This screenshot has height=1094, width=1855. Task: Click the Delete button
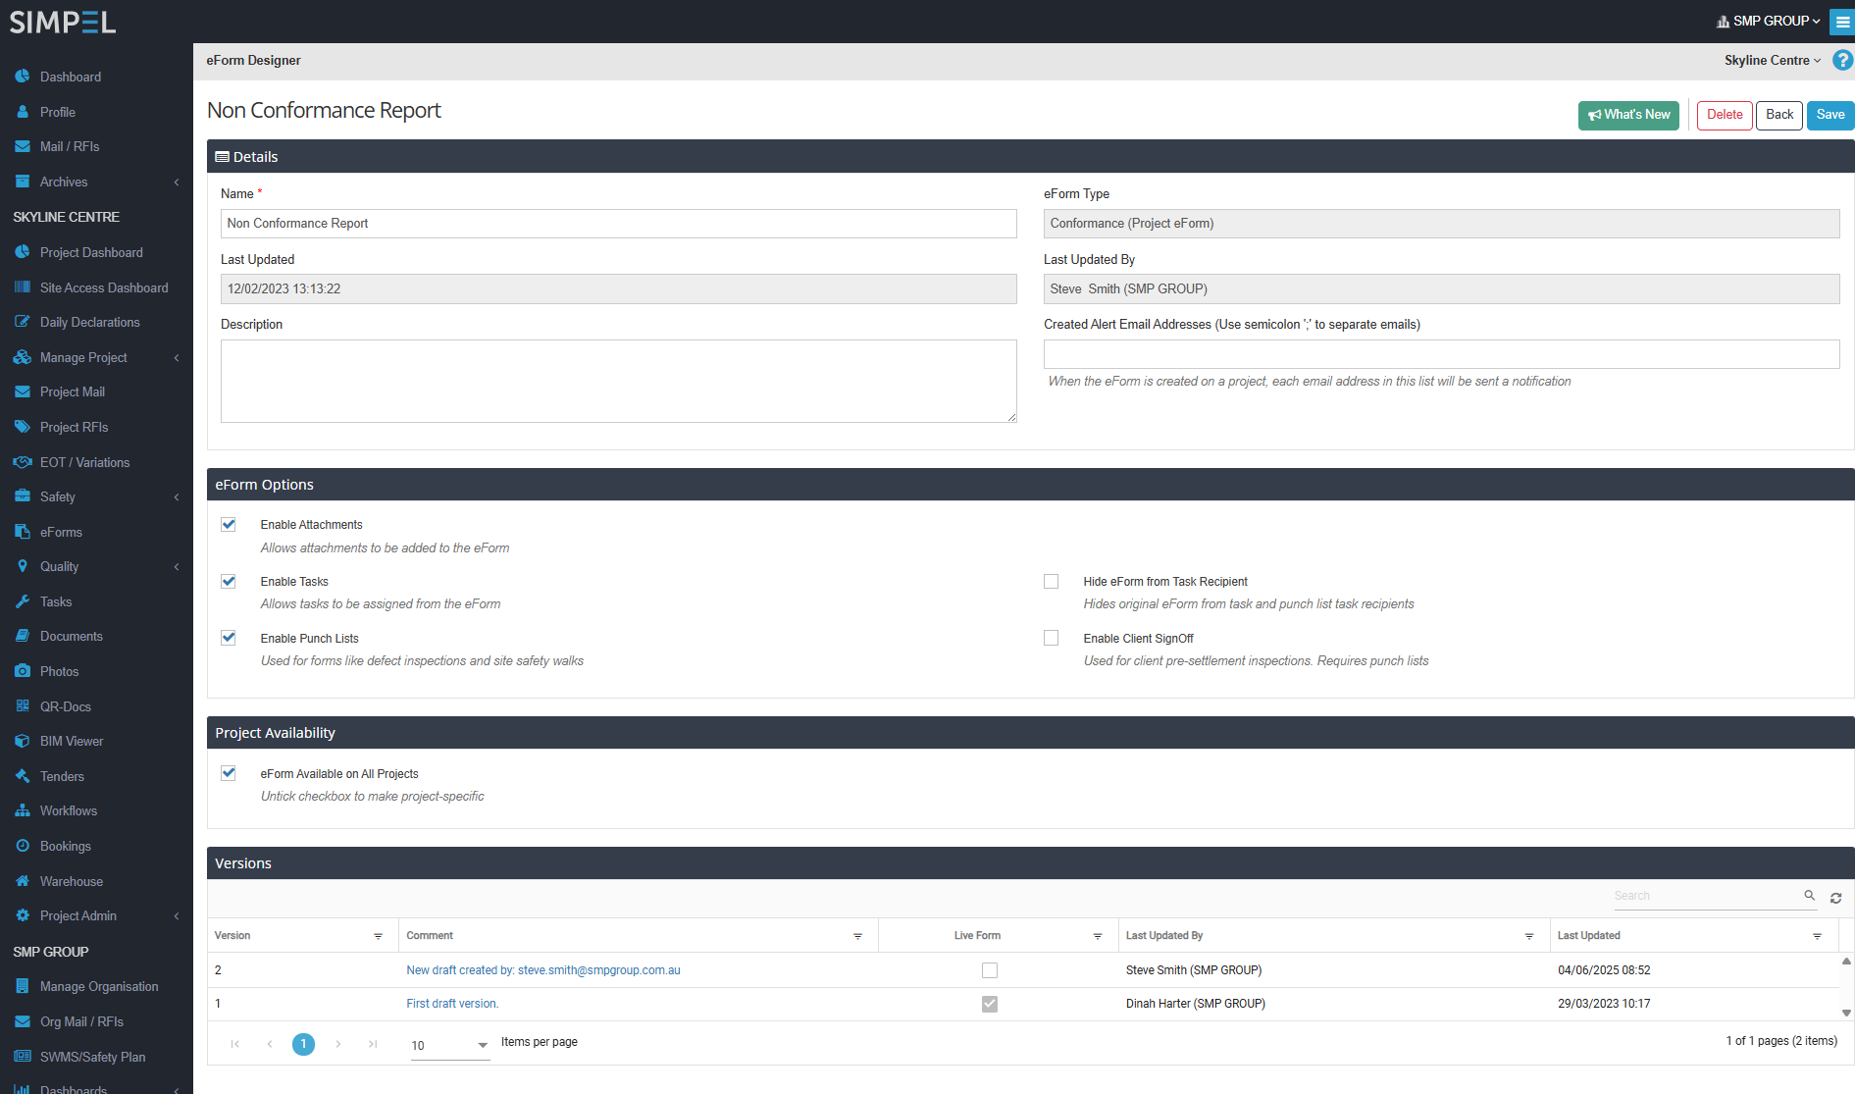1725,115
